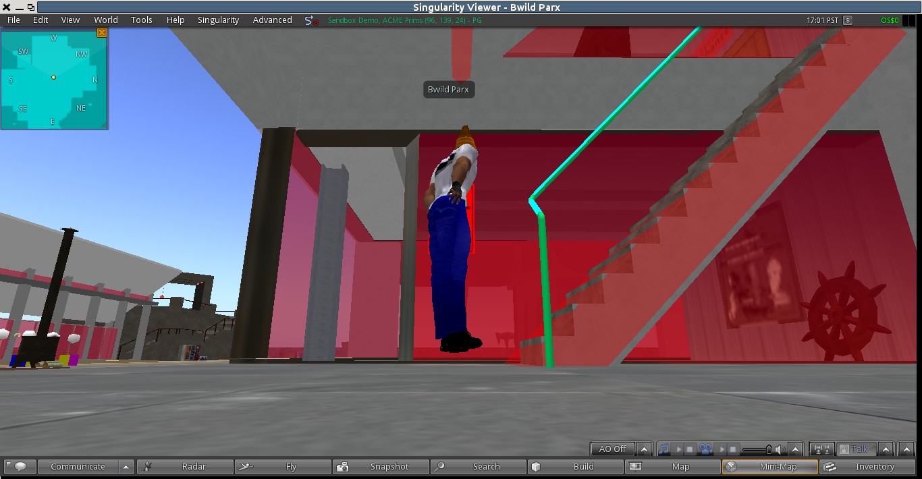Toggle the Mini-Map button
The width and height of the screenshot is (922, 479).
tap(770, 466)
